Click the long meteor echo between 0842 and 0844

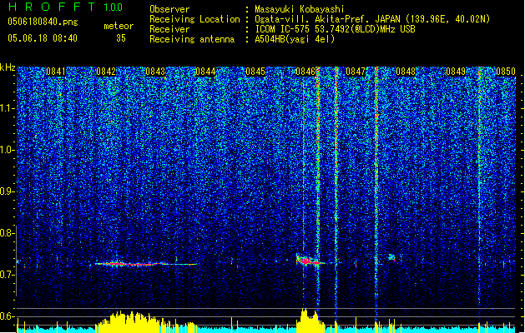(x=146, y=264)
